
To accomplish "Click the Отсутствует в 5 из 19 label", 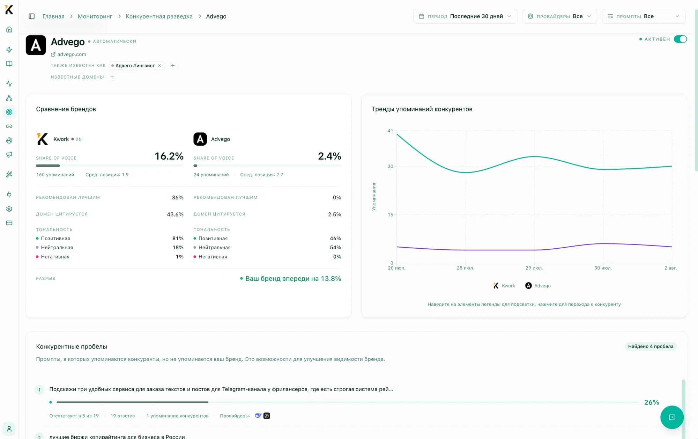I will tap(74, 416).
